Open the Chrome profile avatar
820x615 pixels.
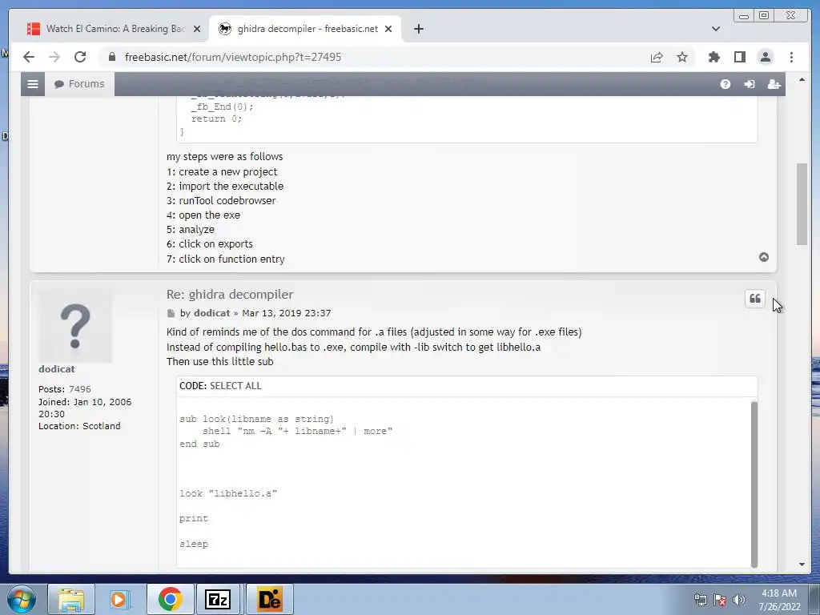(x=765, y=57)
